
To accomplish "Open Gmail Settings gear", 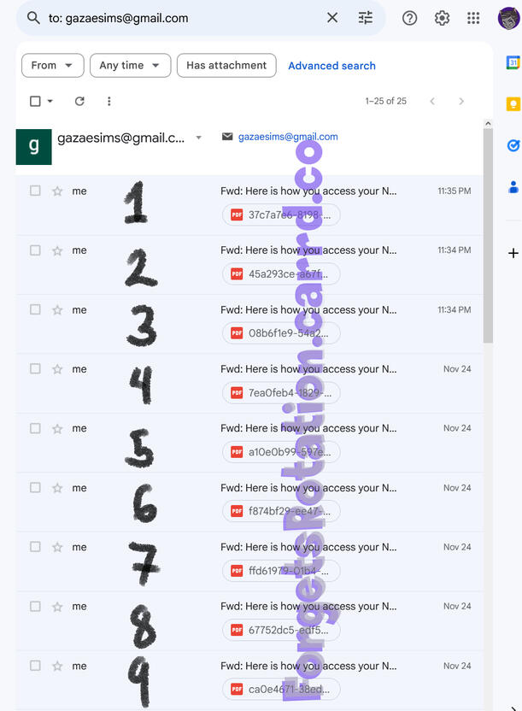I will pos(442,18).
